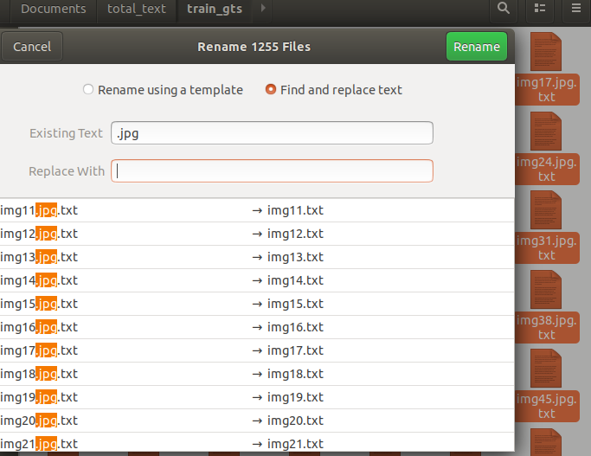Image resolution: width=591 pixels, height=456 pixels.
Task: Select the img18.jpg.txt preview row
Action: (257, 374)
